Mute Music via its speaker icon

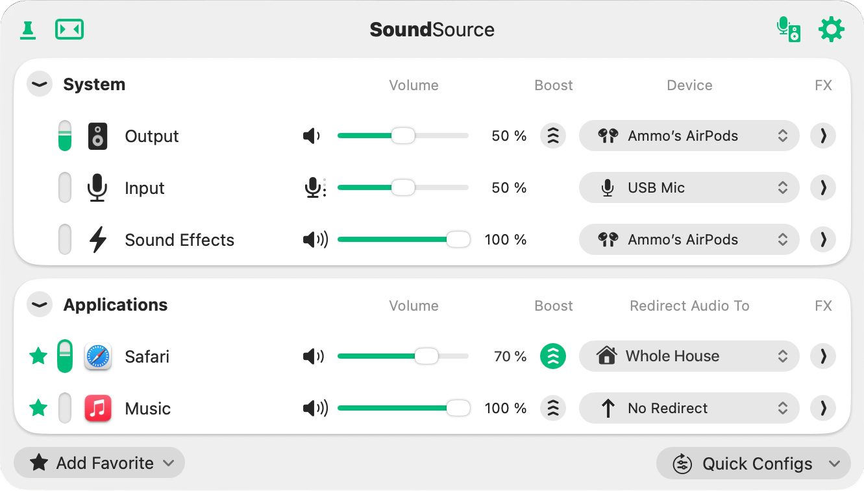pos(315,409)
